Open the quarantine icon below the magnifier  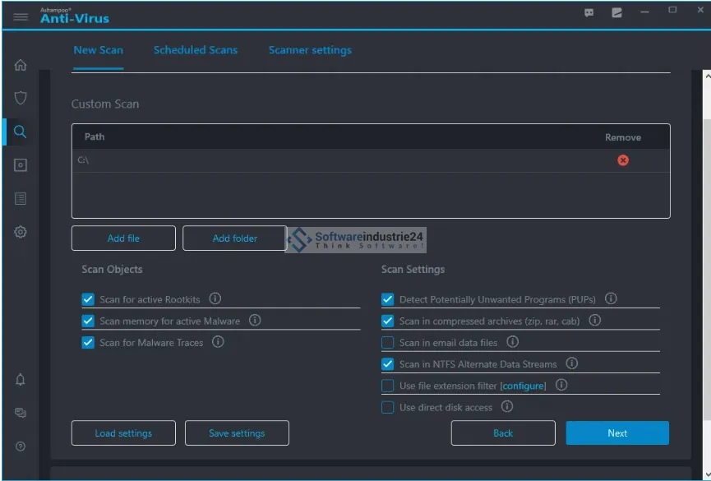click(21, 165)
